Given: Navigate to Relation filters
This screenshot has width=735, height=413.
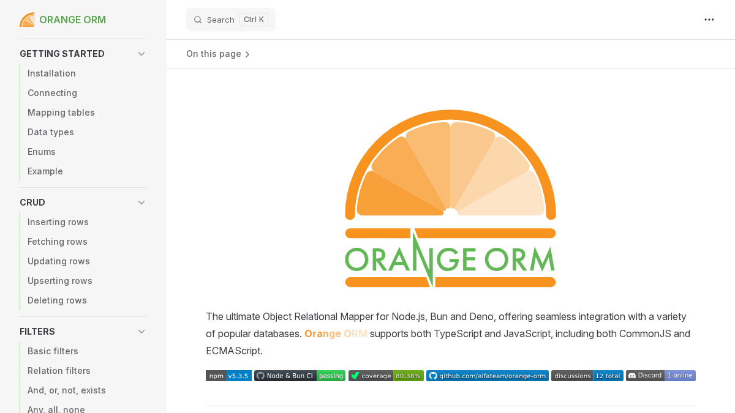Looking at the screenshot, I should click(x=59, y=371).
